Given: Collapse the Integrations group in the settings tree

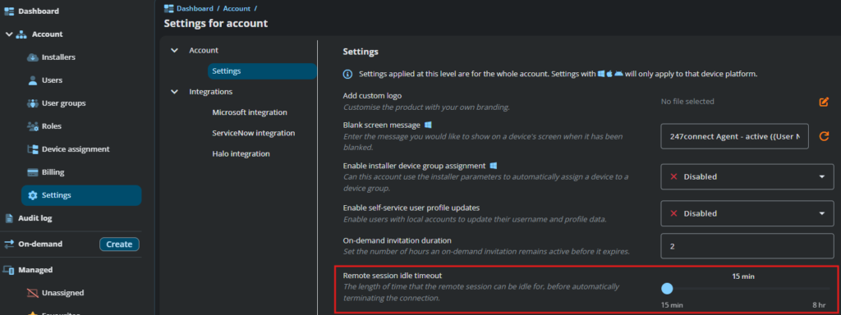Looking at the screenshot, I should click(174, 92).
